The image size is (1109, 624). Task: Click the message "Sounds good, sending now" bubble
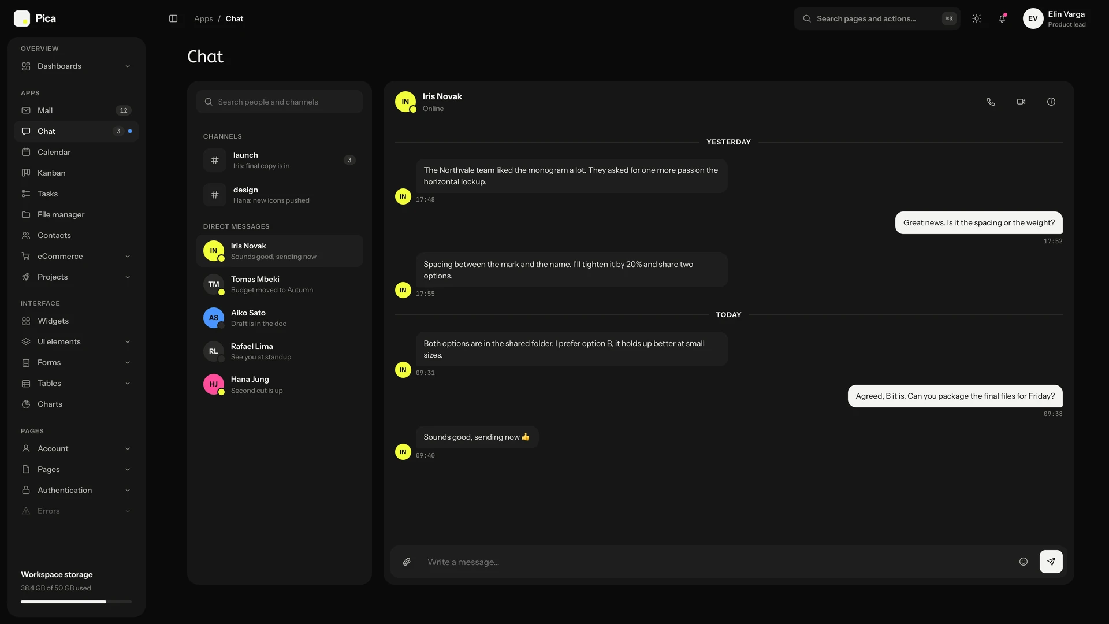click(x=477, y=437)
